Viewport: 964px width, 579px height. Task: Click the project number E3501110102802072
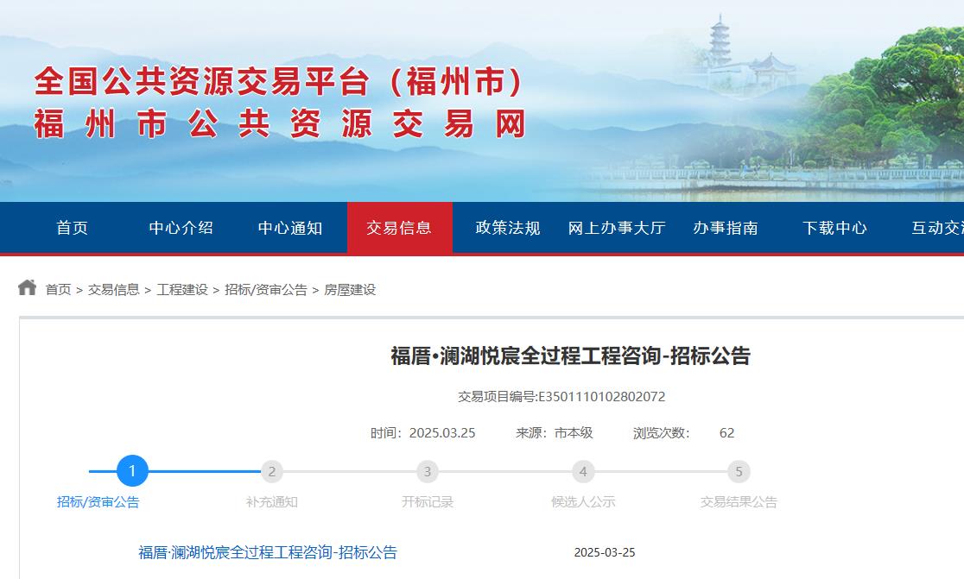[x=602, y=397]
